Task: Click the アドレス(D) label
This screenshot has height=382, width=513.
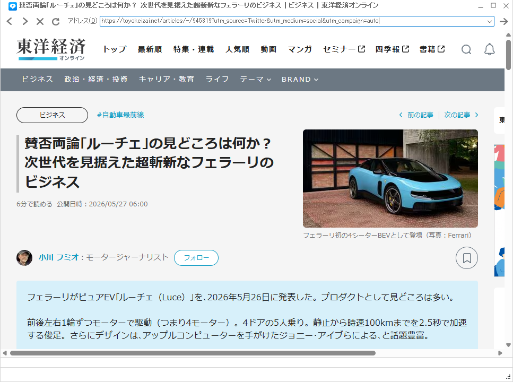Action: pos(82,21)
